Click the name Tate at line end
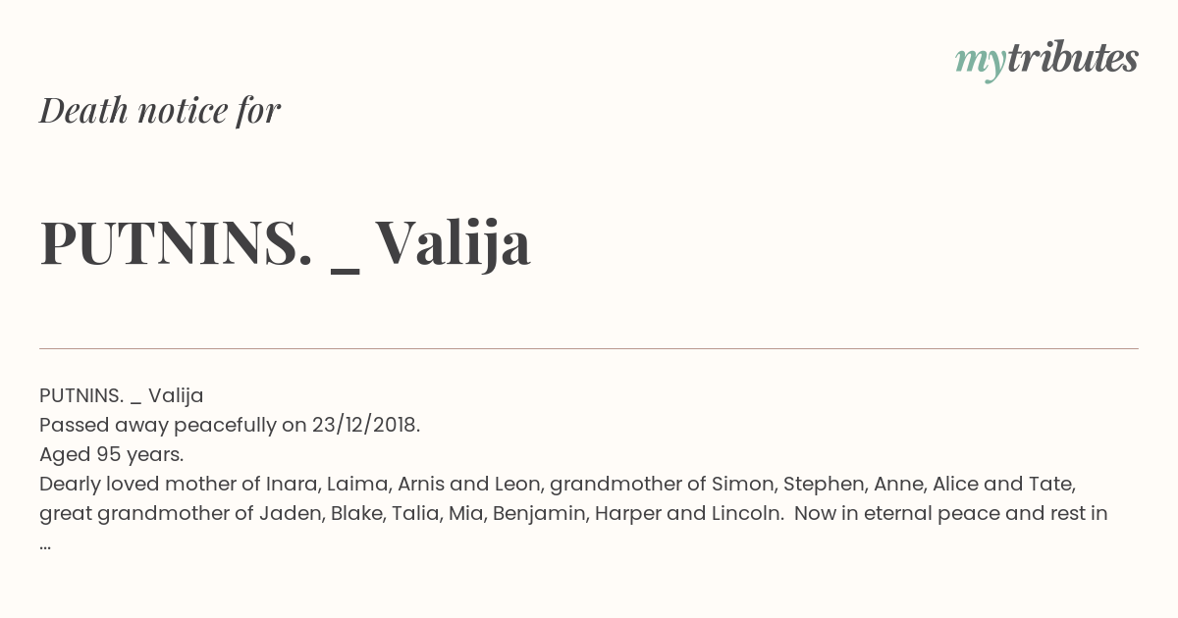 pyautogui.click(x=1050, y=484)
